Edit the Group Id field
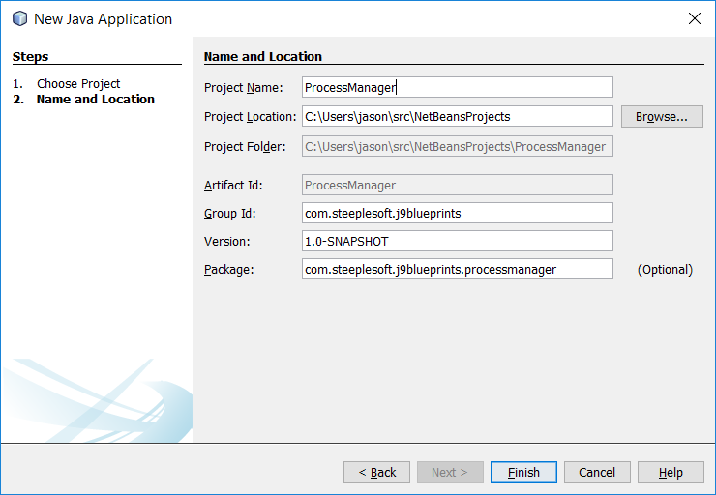 [457, 213]
